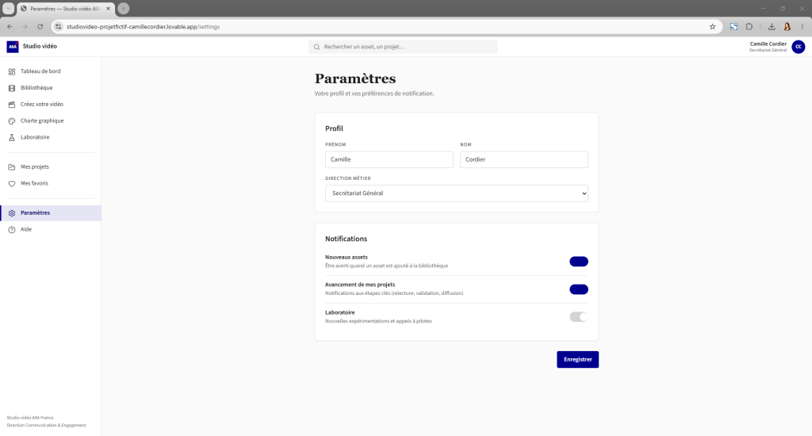Click the Laboratoire flask icon

[x=12, y=138]
